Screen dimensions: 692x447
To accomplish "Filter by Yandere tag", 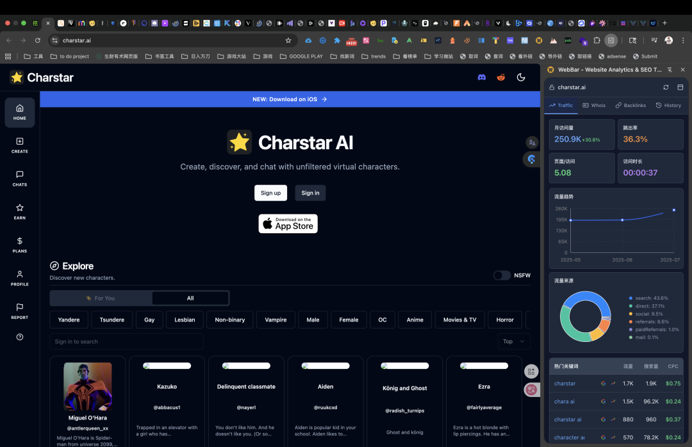I will [x=69, y=320].
